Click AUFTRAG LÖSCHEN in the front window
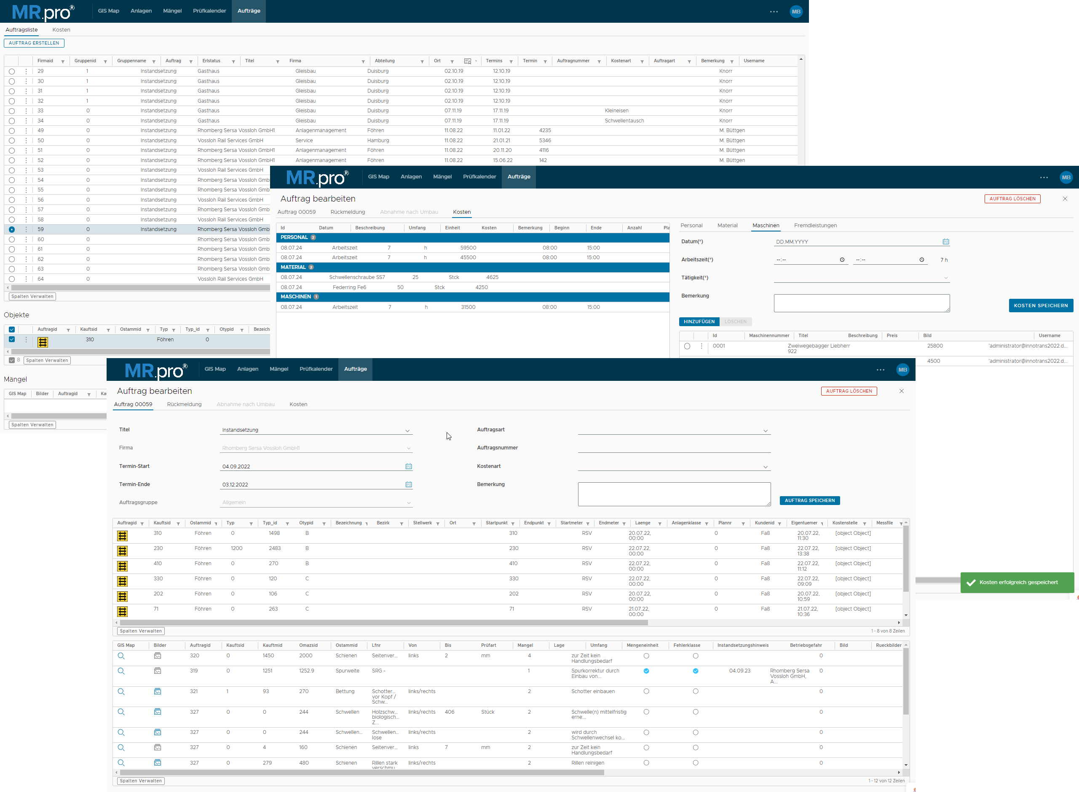 click(849, 391)
